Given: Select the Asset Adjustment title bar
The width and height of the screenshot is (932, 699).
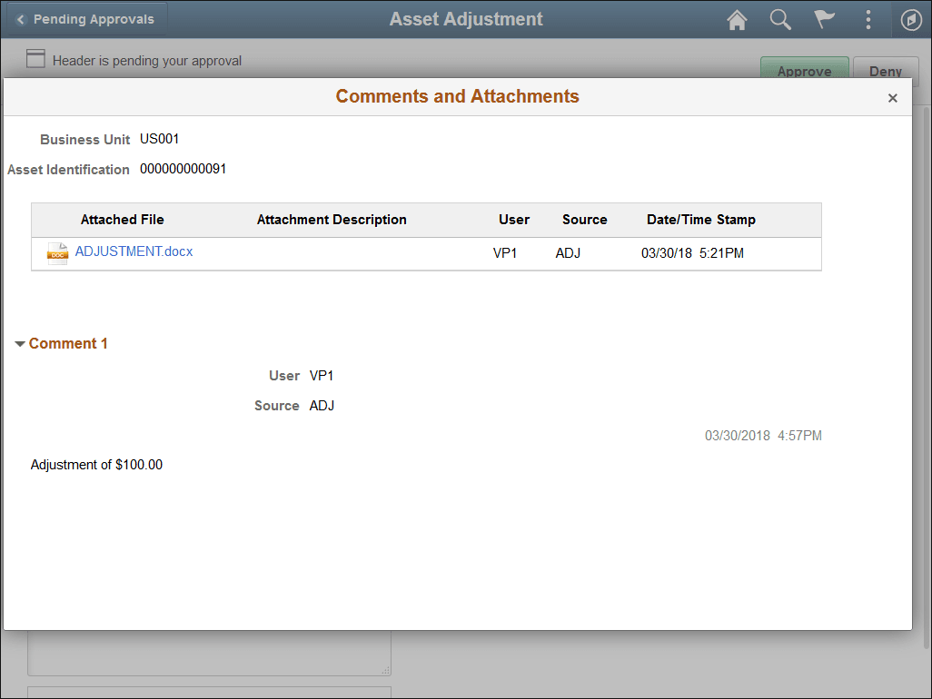Looking at the screenshot, I should point(465,18).
